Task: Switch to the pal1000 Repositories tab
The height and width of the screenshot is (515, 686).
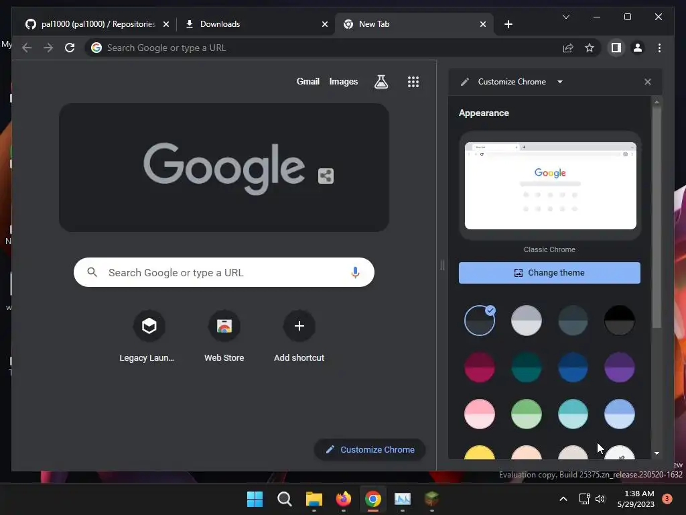Action: [x=96, y=24]
